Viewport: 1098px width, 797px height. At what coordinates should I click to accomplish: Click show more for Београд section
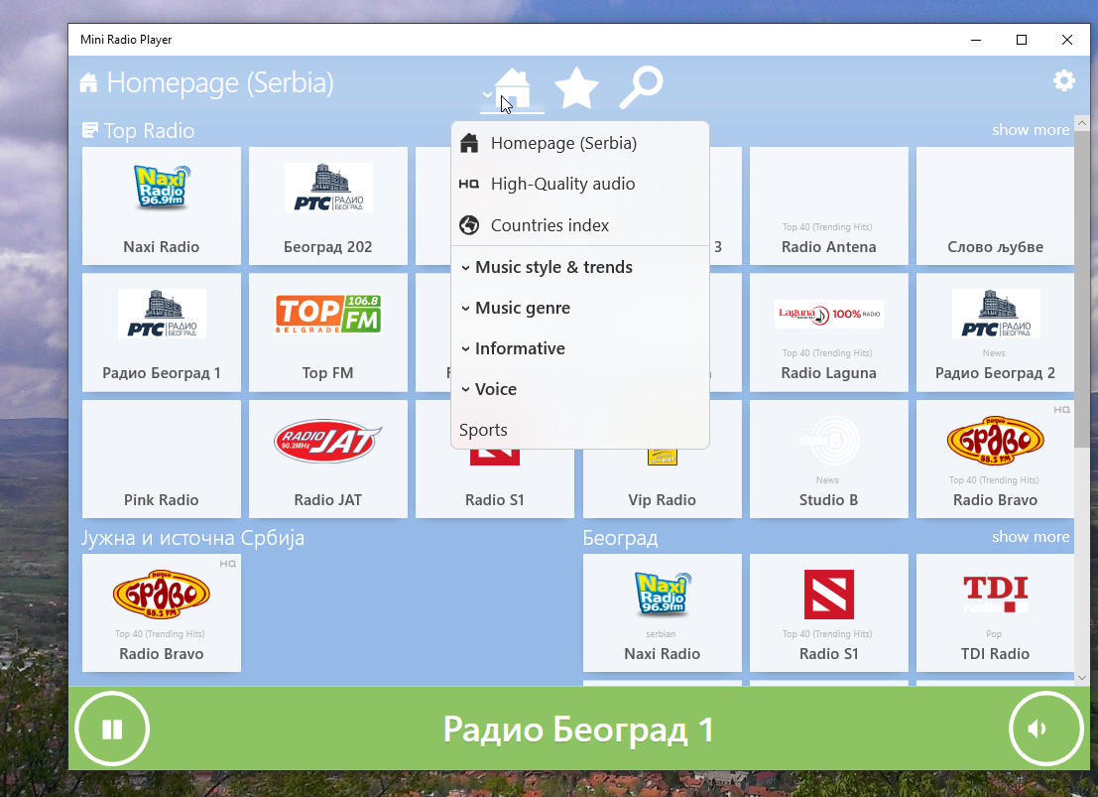pyautogui.click(x=1031, y=536)
